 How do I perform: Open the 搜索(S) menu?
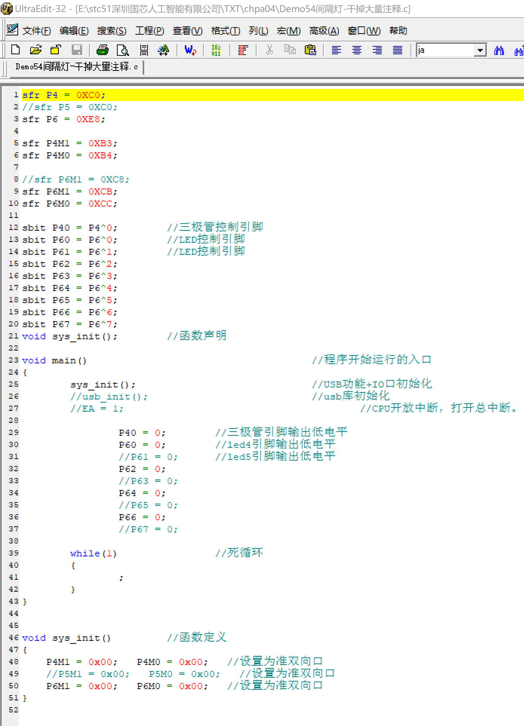[112, 31]
